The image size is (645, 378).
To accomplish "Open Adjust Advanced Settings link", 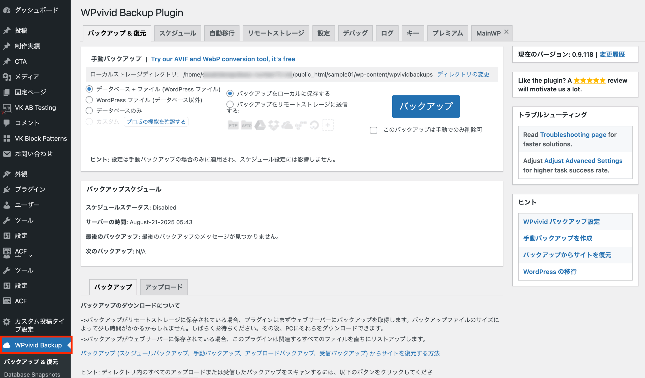I will 583,161.
